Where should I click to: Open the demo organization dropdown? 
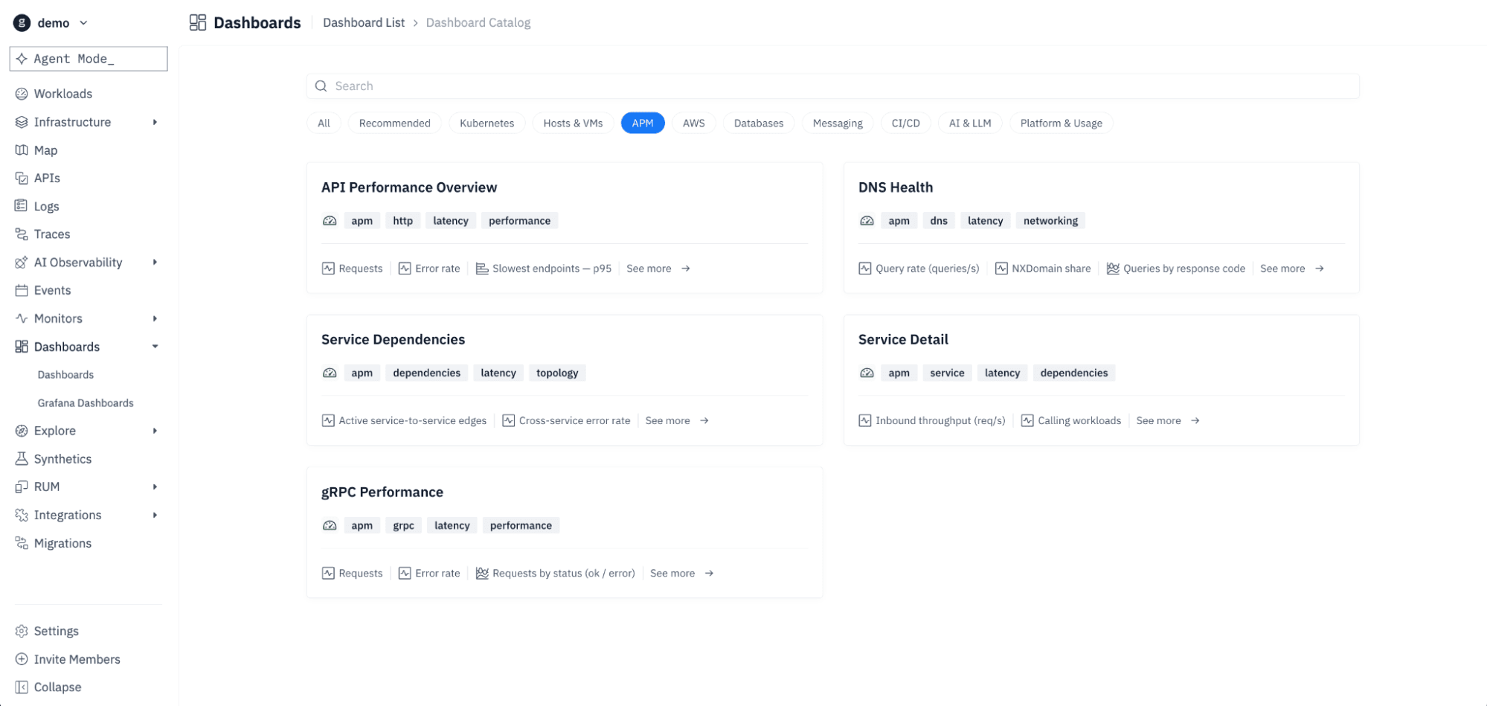pos(83,23)
